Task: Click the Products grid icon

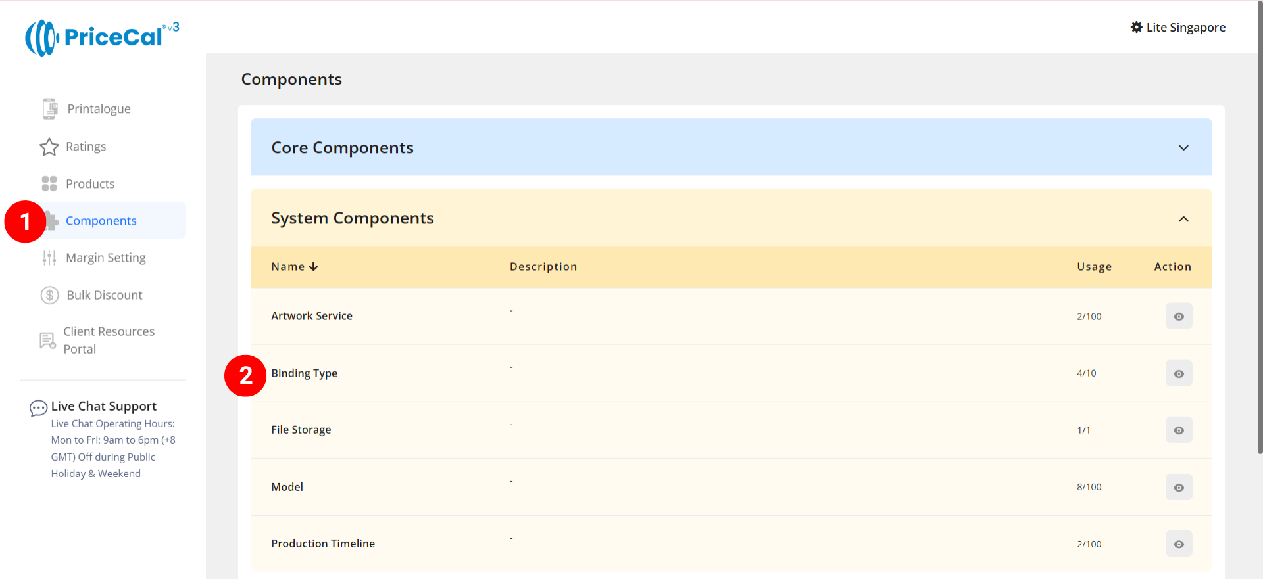Action: 49,184
